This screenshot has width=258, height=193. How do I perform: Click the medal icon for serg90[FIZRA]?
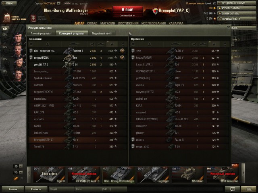tap(122, 57)
